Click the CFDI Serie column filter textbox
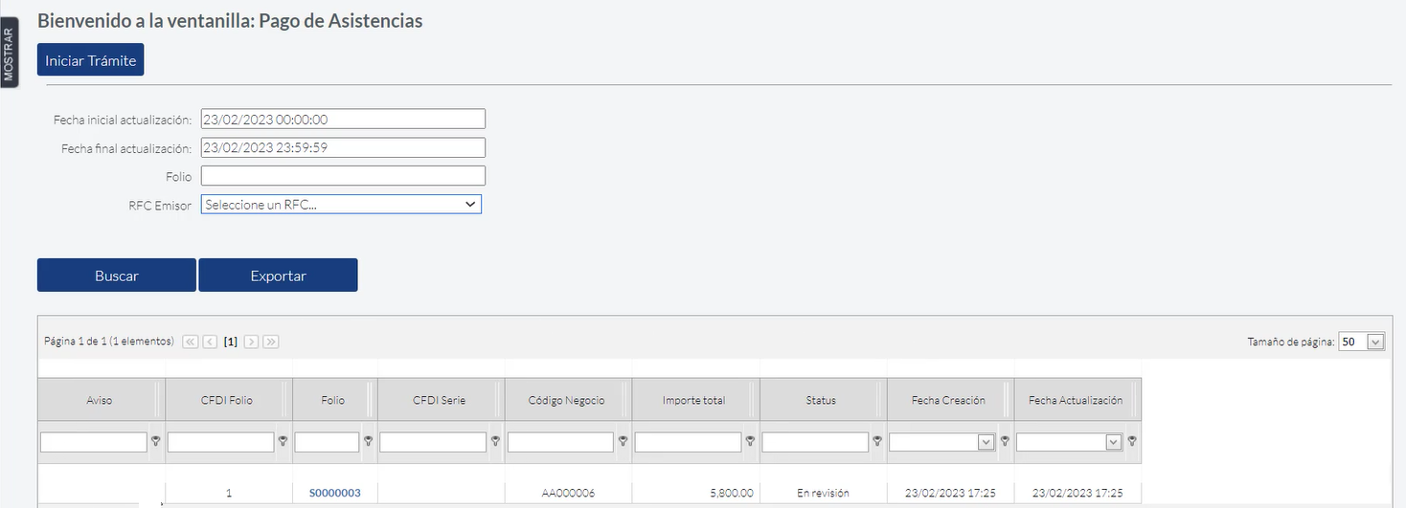 point(434,442)
